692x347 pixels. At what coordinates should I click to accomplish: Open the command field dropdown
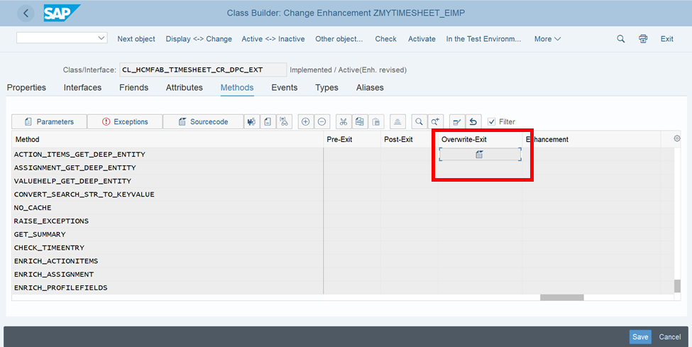[101, 38]
